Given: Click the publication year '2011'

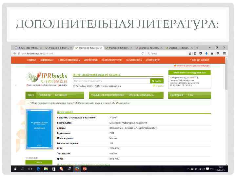Looking at the screenshot, I should (x=112, y=133).
